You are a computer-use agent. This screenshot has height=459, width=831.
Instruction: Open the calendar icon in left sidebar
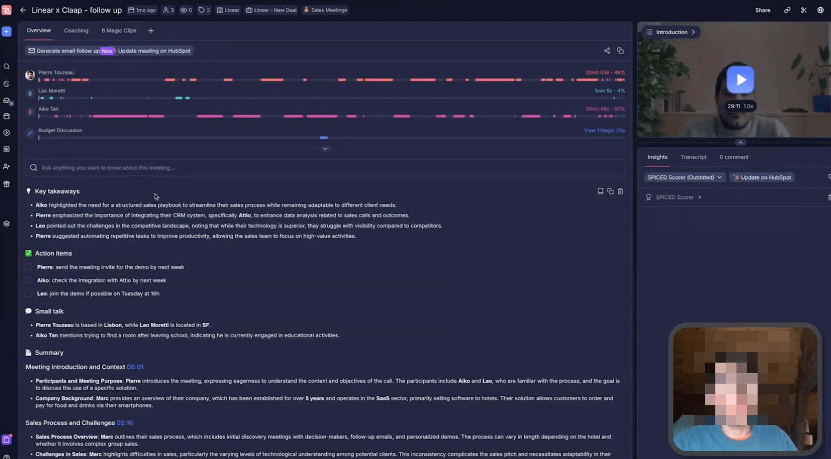click(x=6, y=116)
